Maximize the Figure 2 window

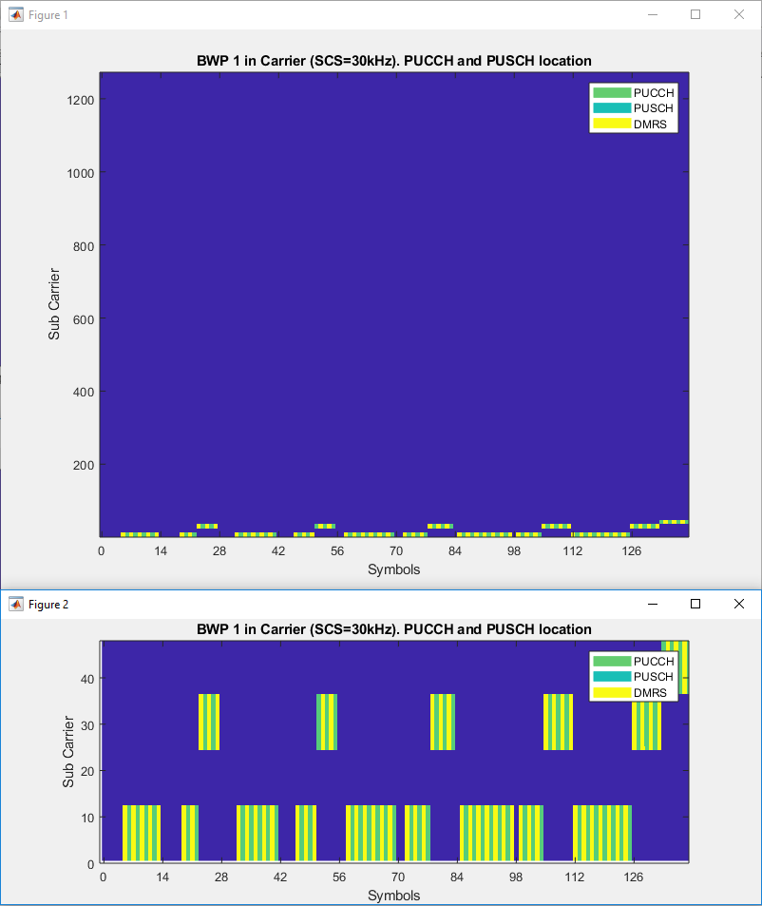[x=695, y=604]
